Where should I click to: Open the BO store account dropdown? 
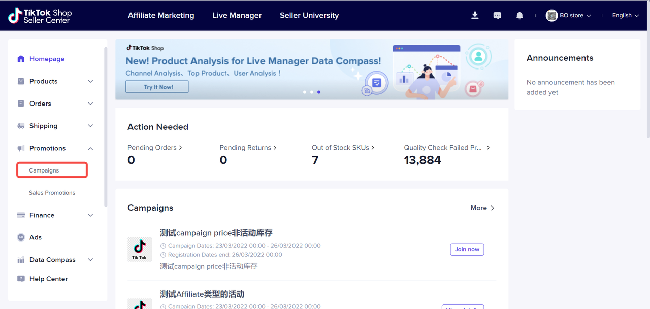(569, 16)
